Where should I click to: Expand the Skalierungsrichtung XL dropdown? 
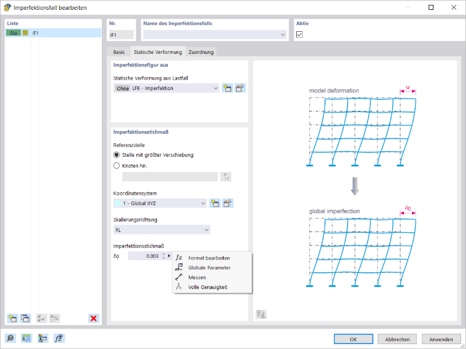207,230
